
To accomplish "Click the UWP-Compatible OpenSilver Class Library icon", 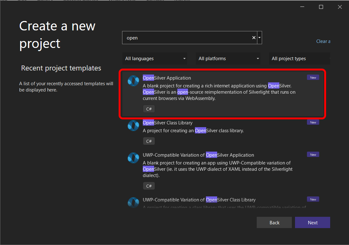I will point(133,202).
